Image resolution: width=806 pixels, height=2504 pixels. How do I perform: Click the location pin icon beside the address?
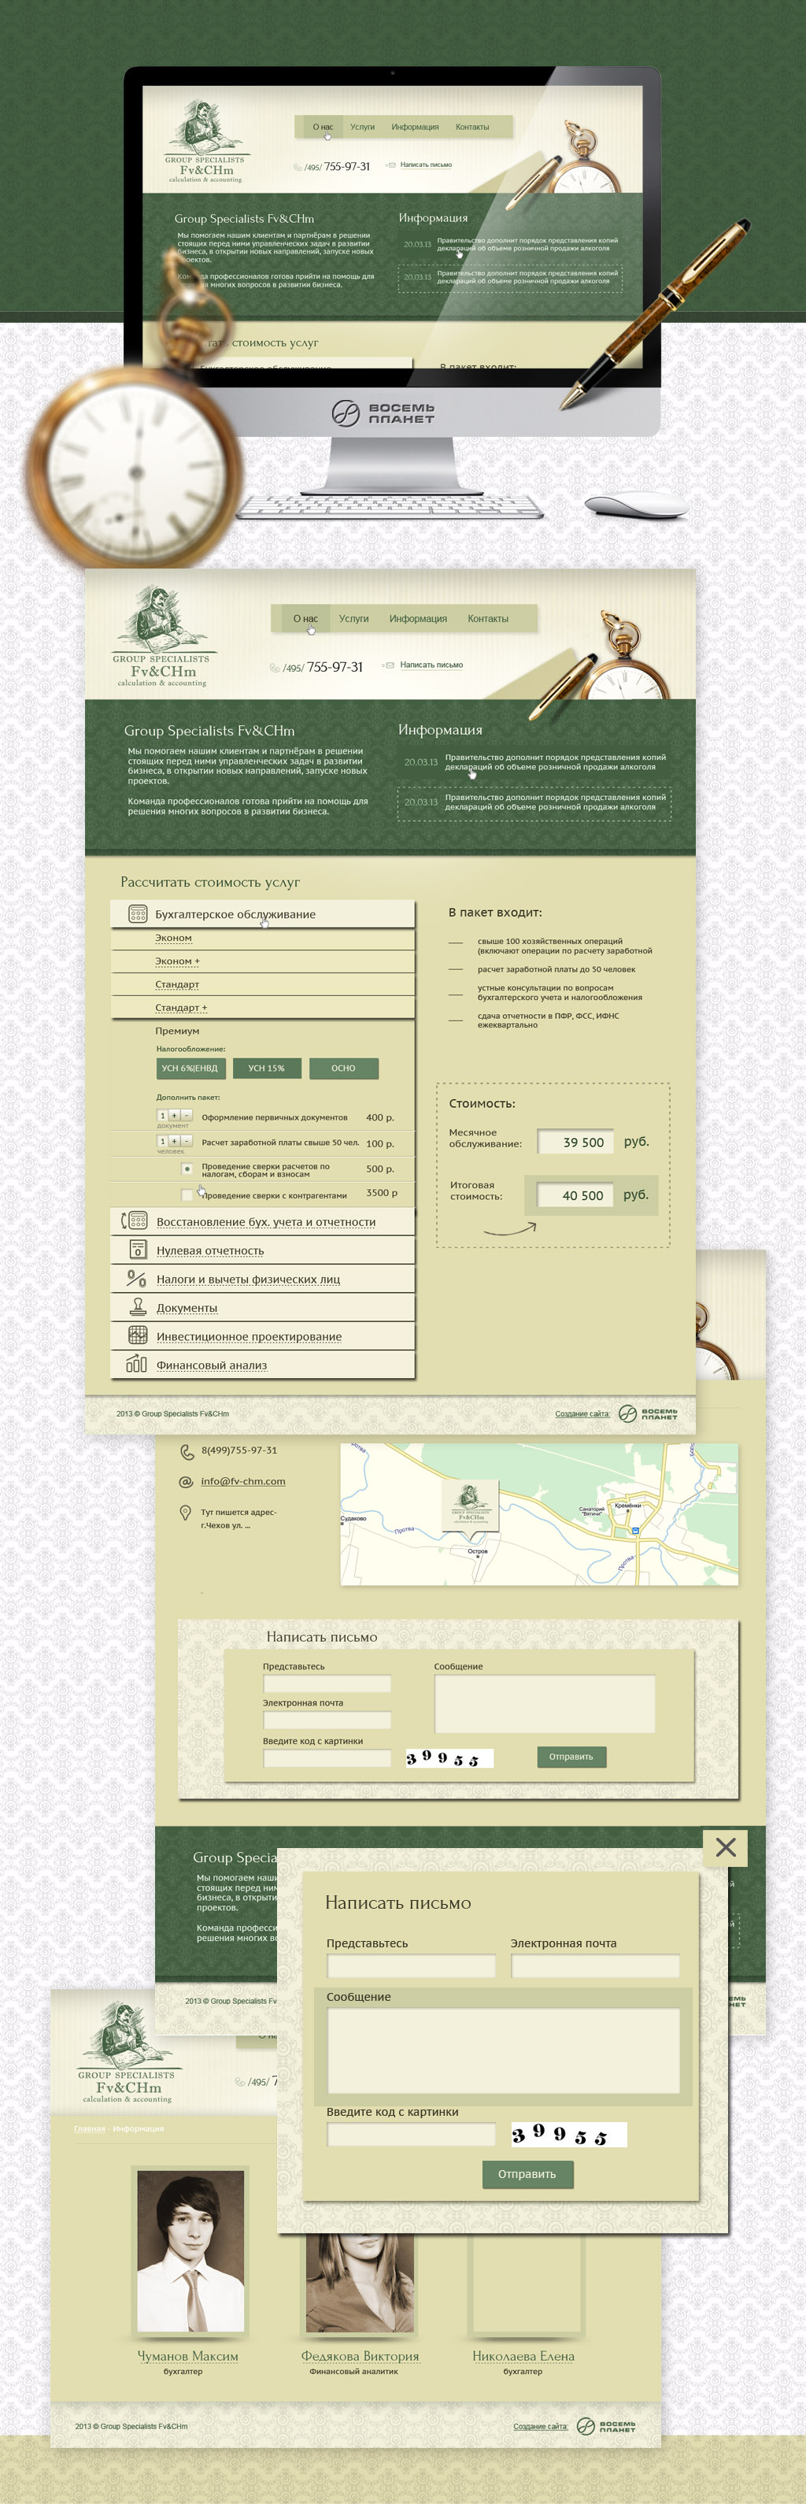tap(186, 1513)
